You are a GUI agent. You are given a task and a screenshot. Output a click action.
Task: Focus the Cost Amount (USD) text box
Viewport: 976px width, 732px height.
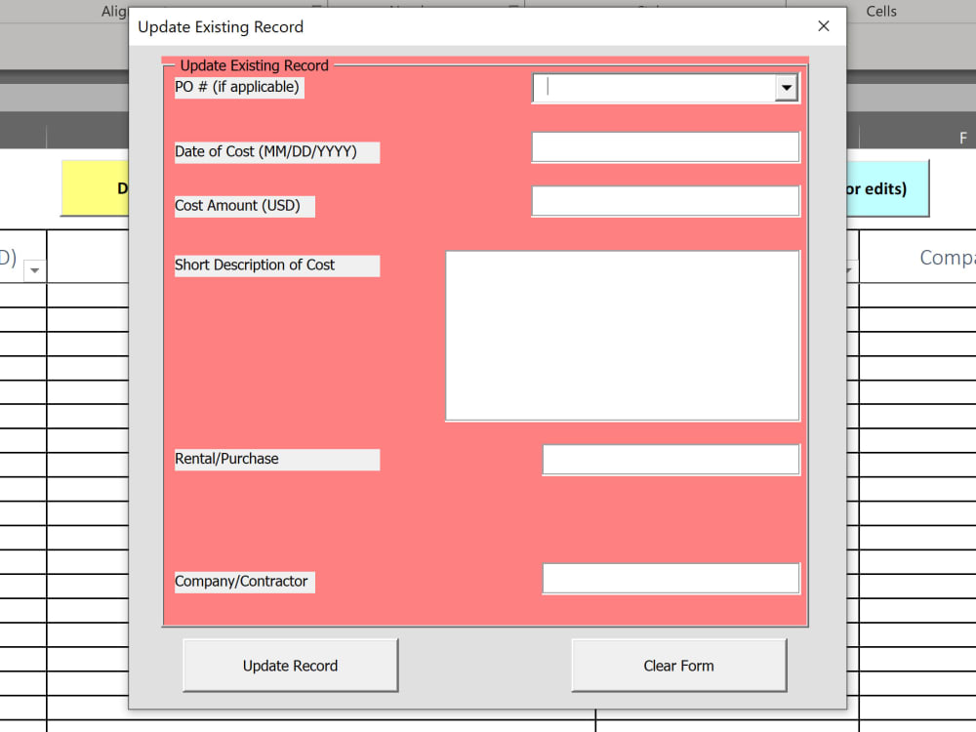(664, 201)
